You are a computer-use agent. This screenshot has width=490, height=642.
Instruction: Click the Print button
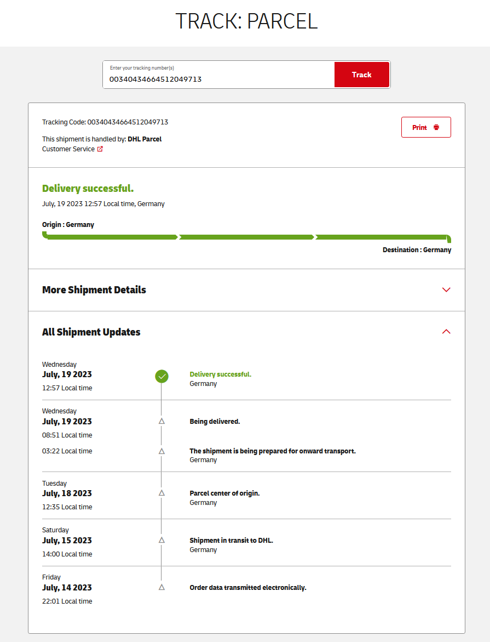(x=426, y=127)
